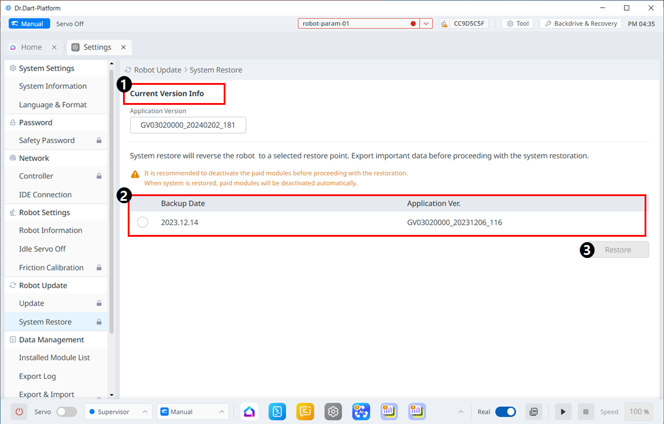
Task: Launch the blue task editor module icon
Action: tap(277, 412)
